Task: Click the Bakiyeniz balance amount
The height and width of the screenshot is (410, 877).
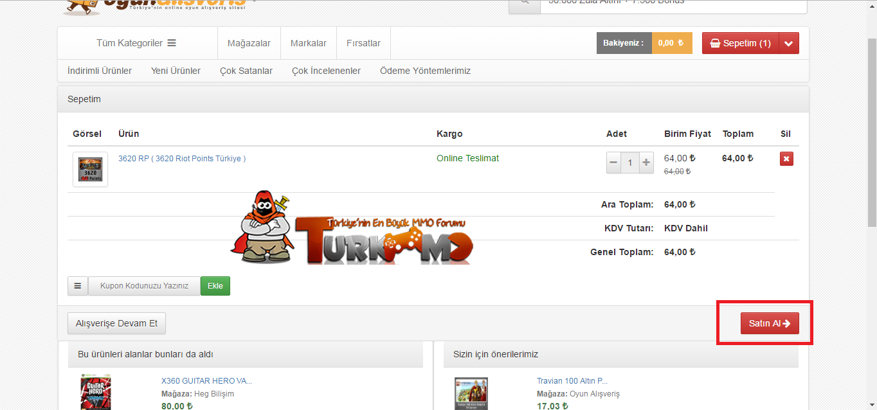Action: (672, 43)
